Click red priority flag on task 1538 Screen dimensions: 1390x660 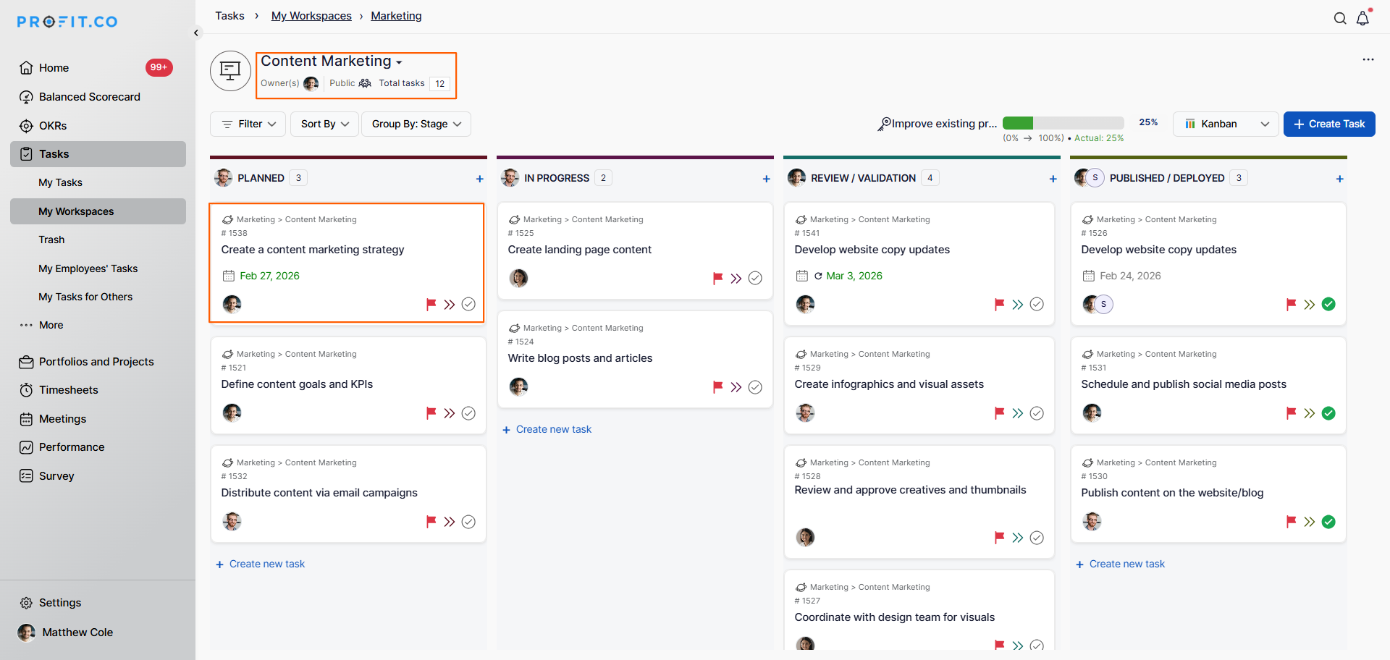(431, 304)
